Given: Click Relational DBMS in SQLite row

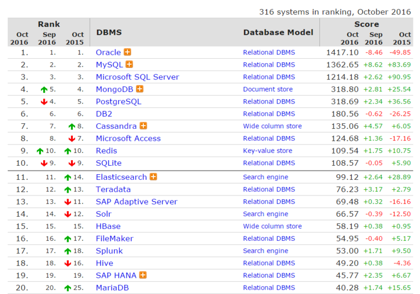Looking at the screenshot, I should (269, 163).
